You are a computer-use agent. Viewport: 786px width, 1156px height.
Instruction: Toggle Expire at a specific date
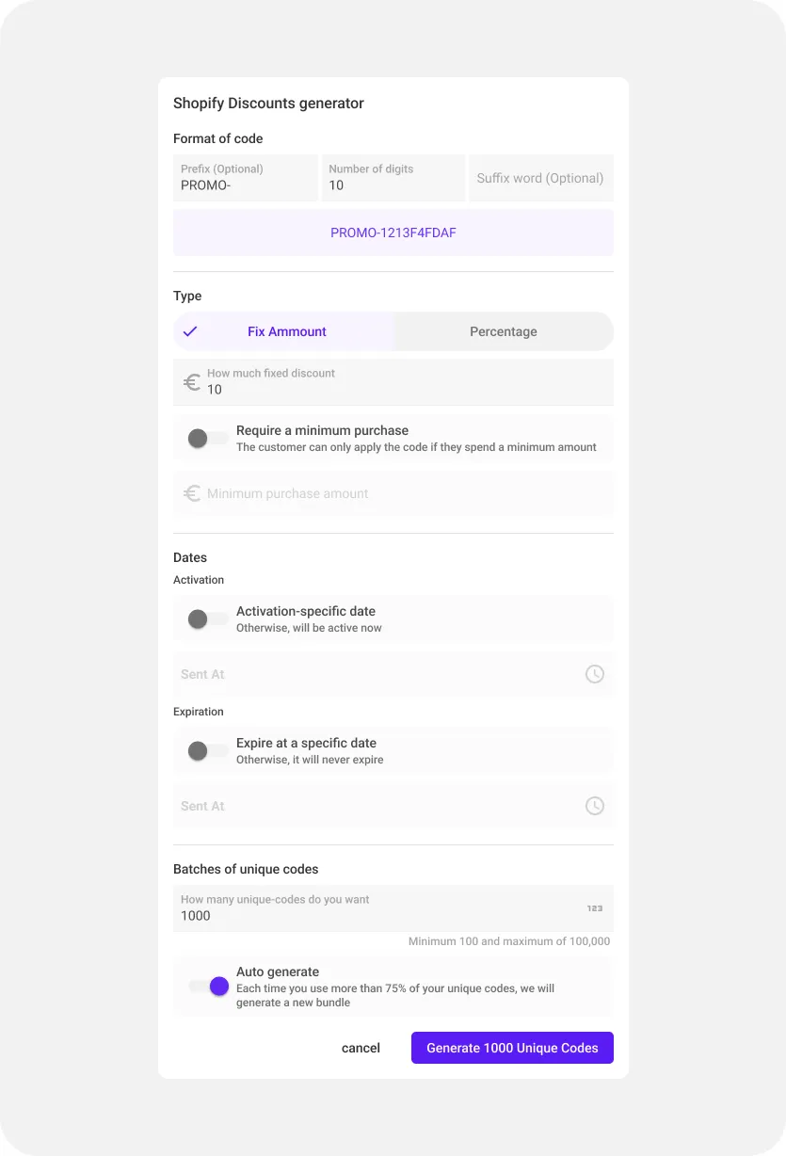pyautogui.click(x=207, y=750)
